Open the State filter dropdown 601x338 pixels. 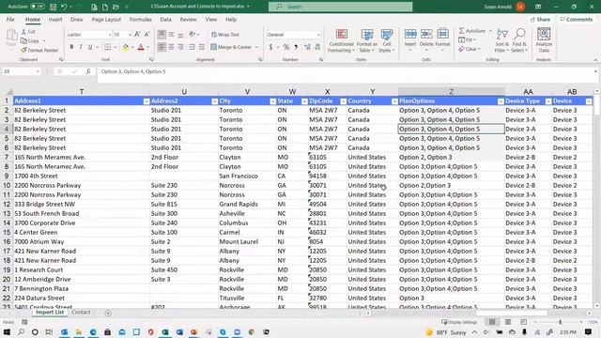coord(304,101)
